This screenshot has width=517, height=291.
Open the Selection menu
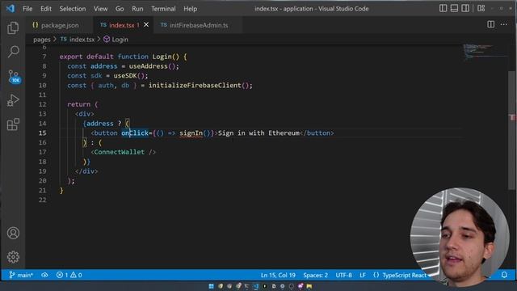[73, 9]
